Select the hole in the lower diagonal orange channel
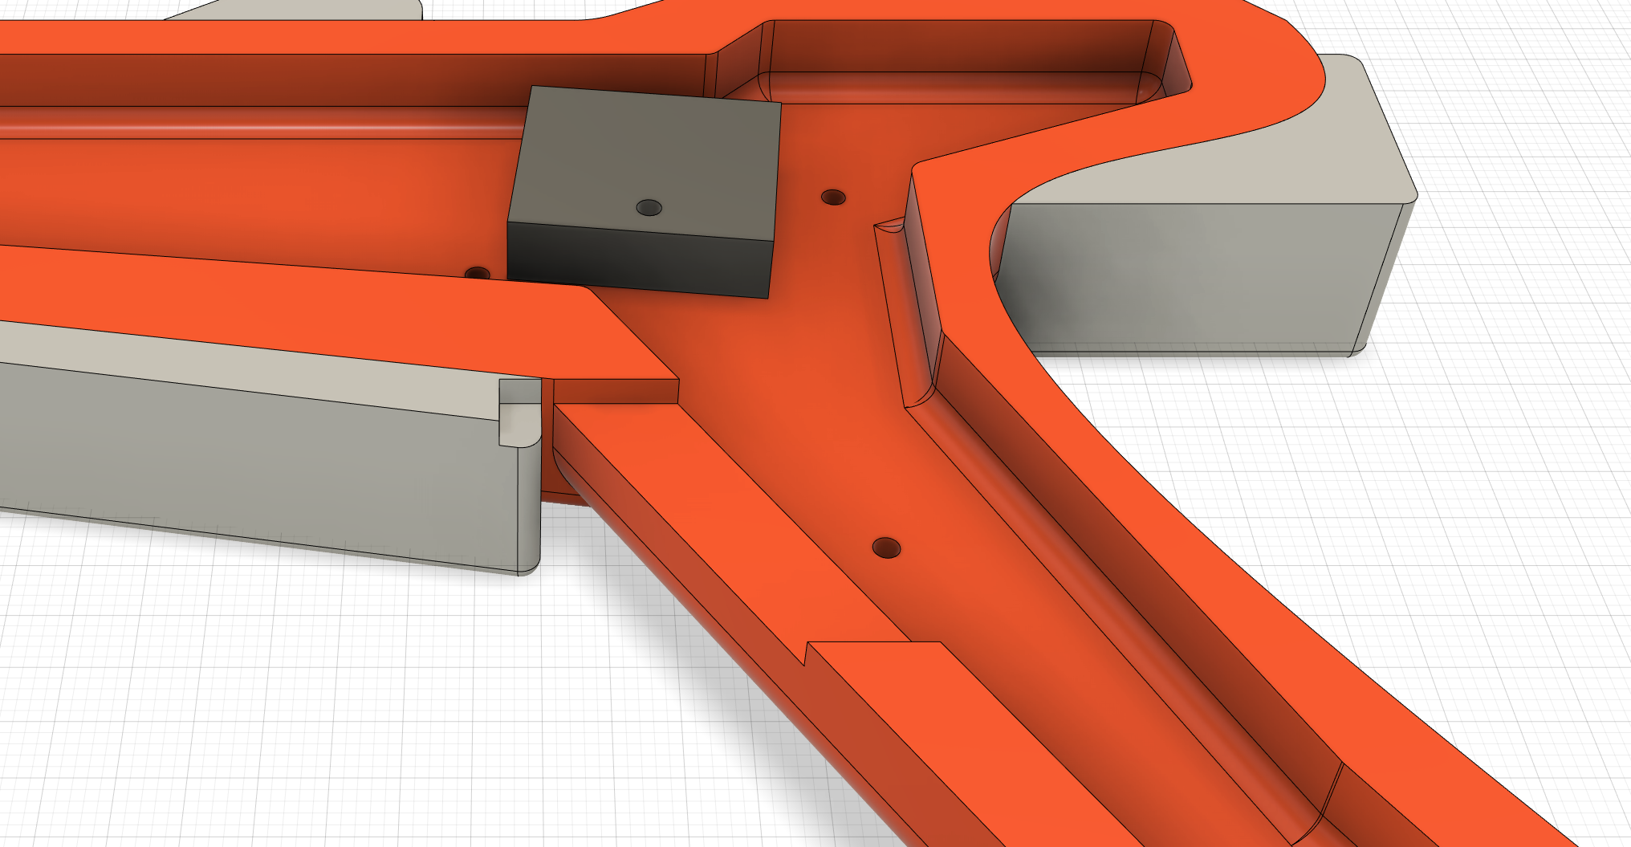 click(x=886, y=548)
